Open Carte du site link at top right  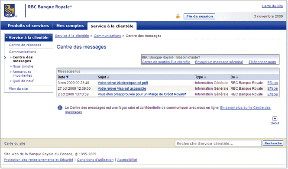tap(272, 6)
